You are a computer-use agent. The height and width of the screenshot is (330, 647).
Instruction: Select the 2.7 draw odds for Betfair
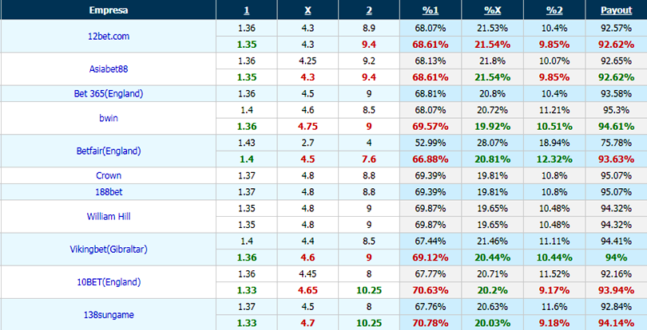point(308,143)
